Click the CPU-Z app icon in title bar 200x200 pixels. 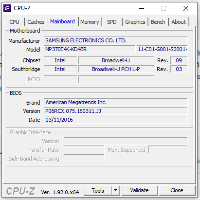tap(7, 8)
